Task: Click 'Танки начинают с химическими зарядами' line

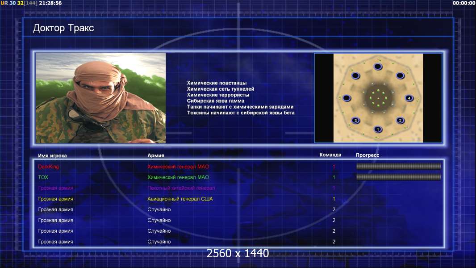Action: [x=240, y=107]
